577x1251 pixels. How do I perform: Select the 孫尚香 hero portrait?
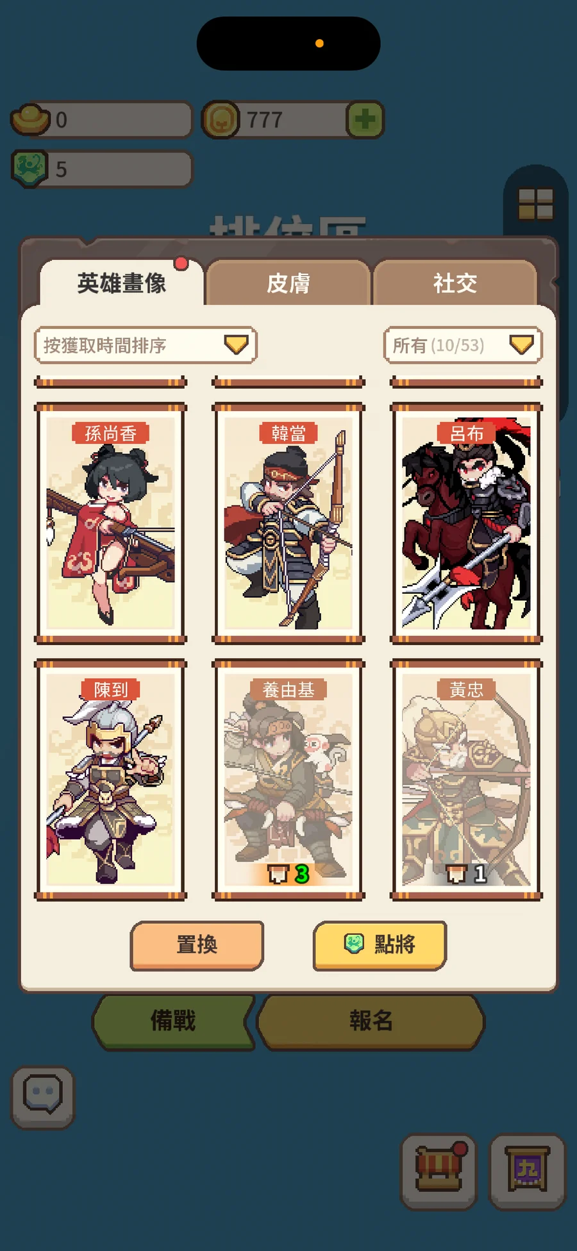(x=111, y=523)
